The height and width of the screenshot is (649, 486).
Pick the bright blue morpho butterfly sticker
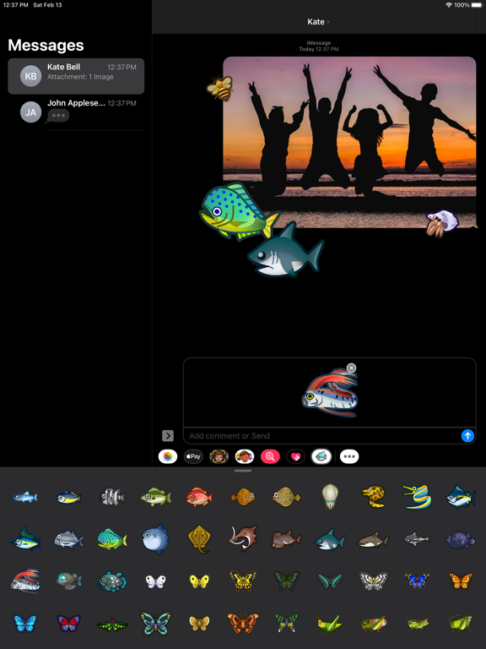click(25, 624)
